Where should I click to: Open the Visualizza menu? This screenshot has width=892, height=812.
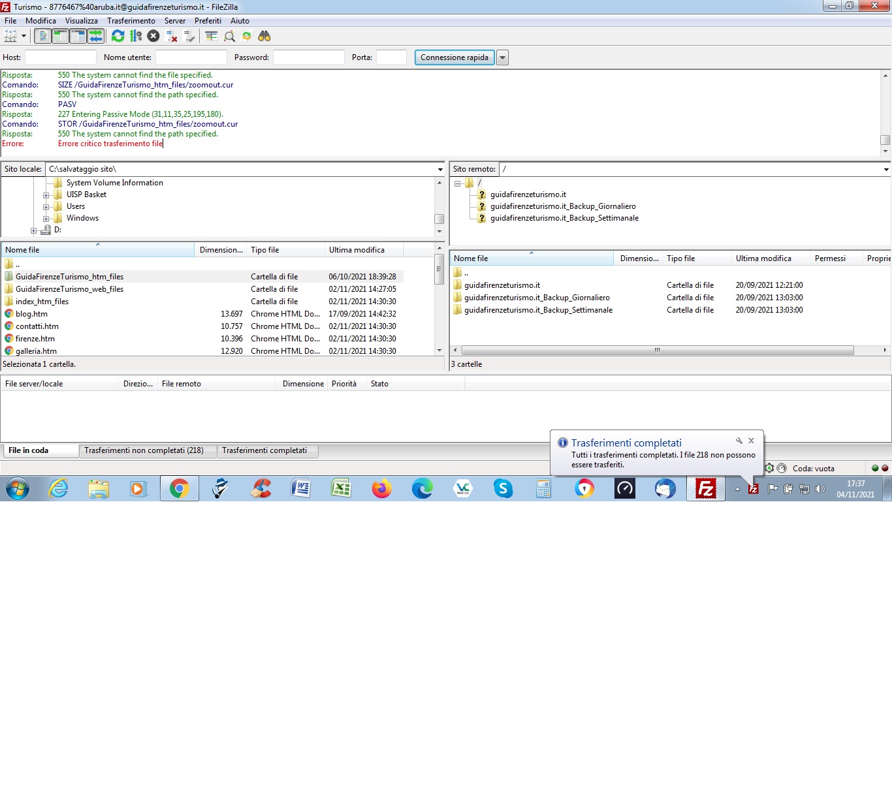click(x=82, y=21)
